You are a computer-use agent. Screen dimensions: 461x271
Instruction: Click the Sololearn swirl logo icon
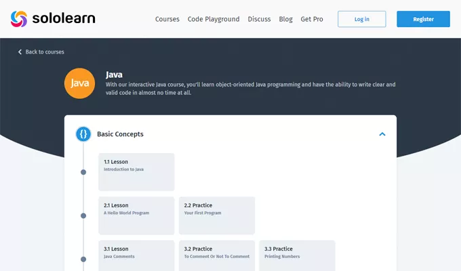pyautogui.click(x=19, y=19)
